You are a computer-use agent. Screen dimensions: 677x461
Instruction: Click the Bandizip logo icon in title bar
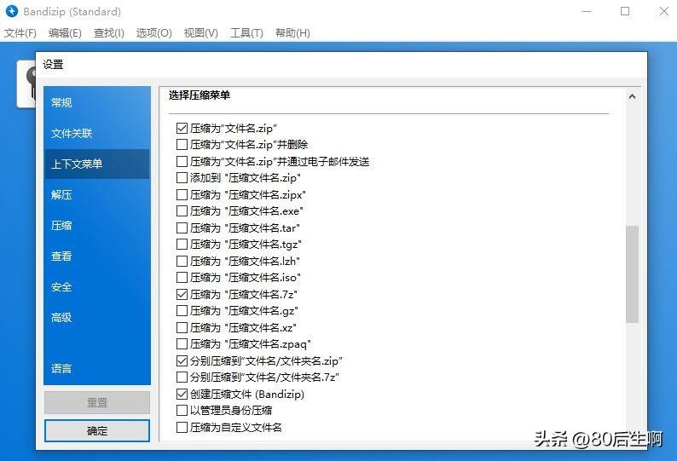point(12,11)
